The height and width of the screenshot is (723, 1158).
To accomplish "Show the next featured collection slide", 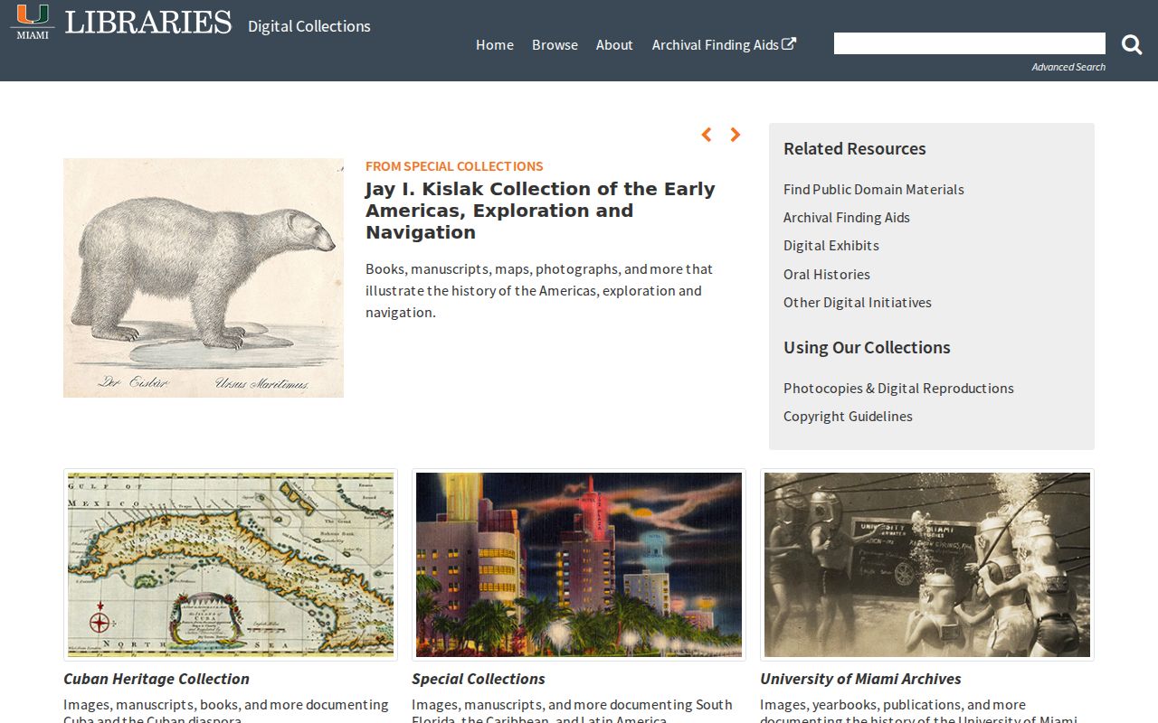I will (736, 135).
